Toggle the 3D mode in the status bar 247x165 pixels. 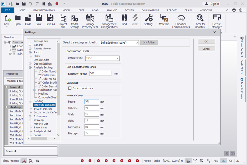tap(237, 161)
